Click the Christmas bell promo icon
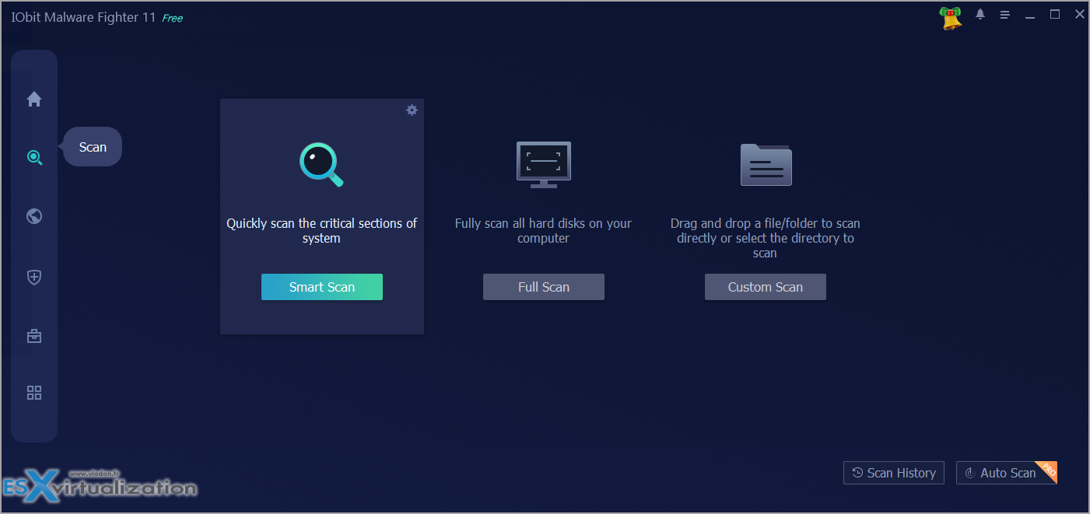This screenshot has height=514, width=1090. tap(951, 18)
